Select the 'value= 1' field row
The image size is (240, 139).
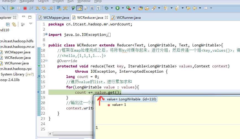point(117,105)
